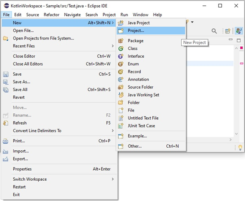Viewport: 245px width, 201px height.
Task: Click the Export icon
Action: (x=5, y=159)
